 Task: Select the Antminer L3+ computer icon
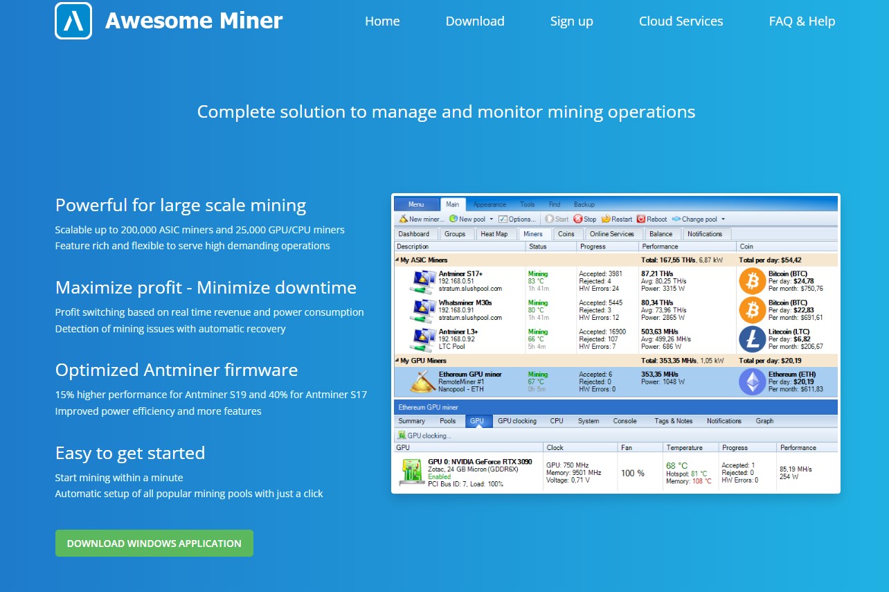point(424,339)
